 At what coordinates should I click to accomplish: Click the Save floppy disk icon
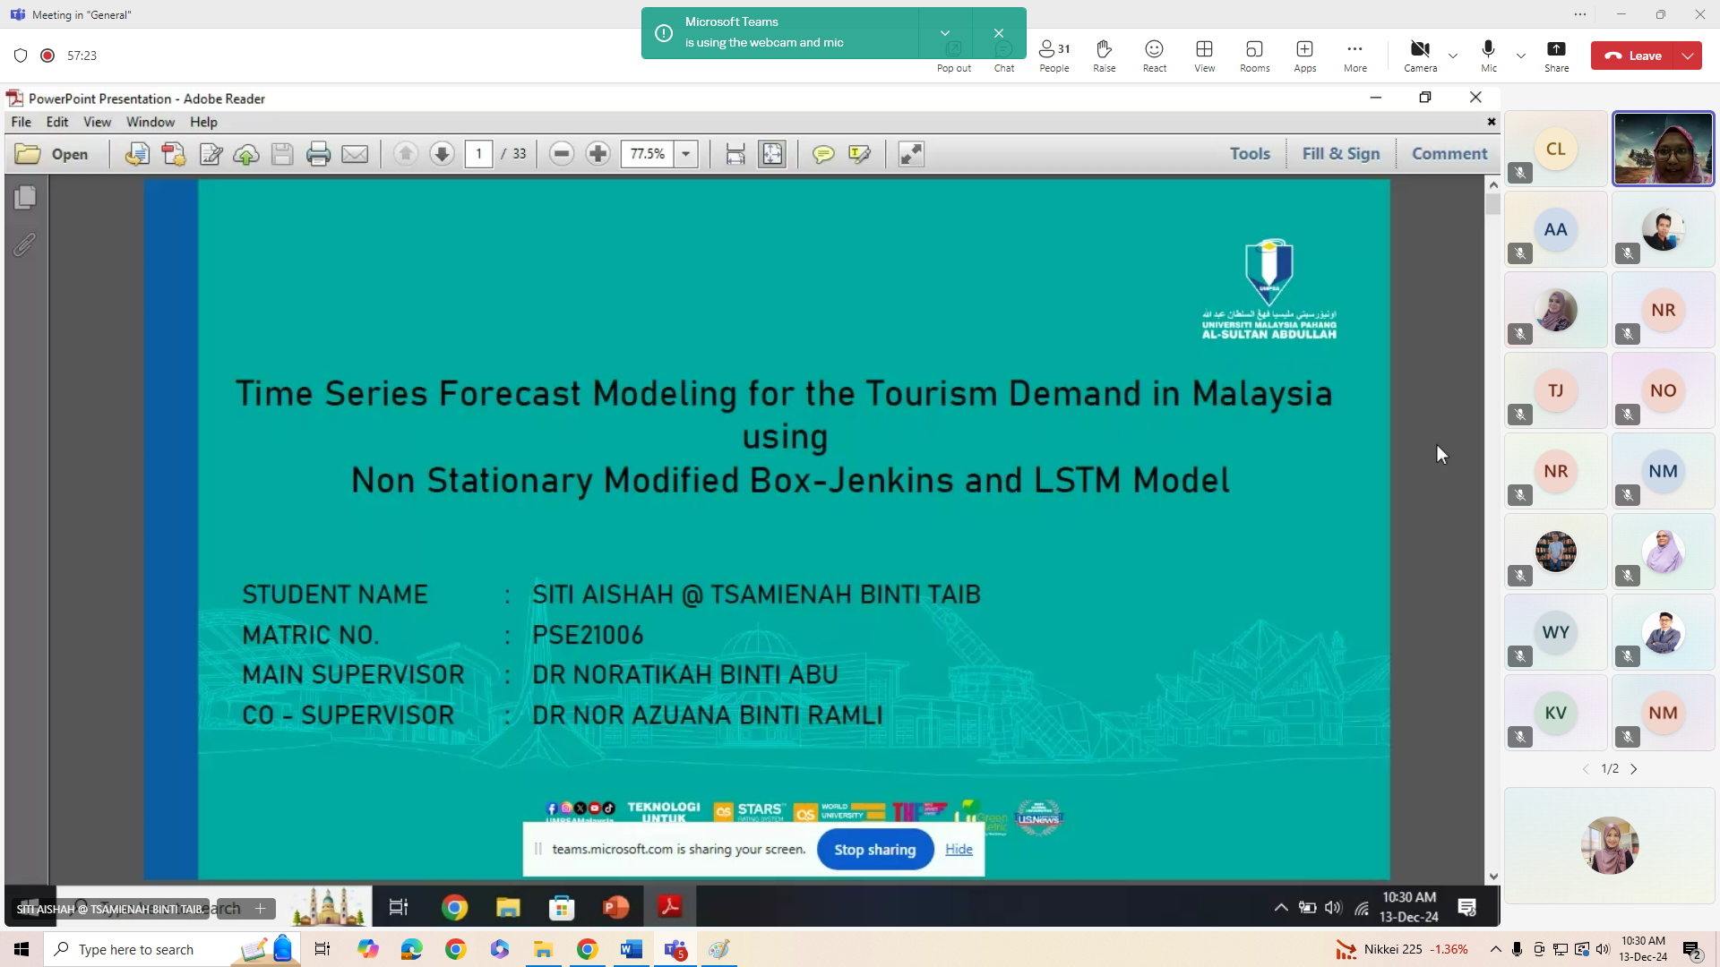(x=282, y=154)
